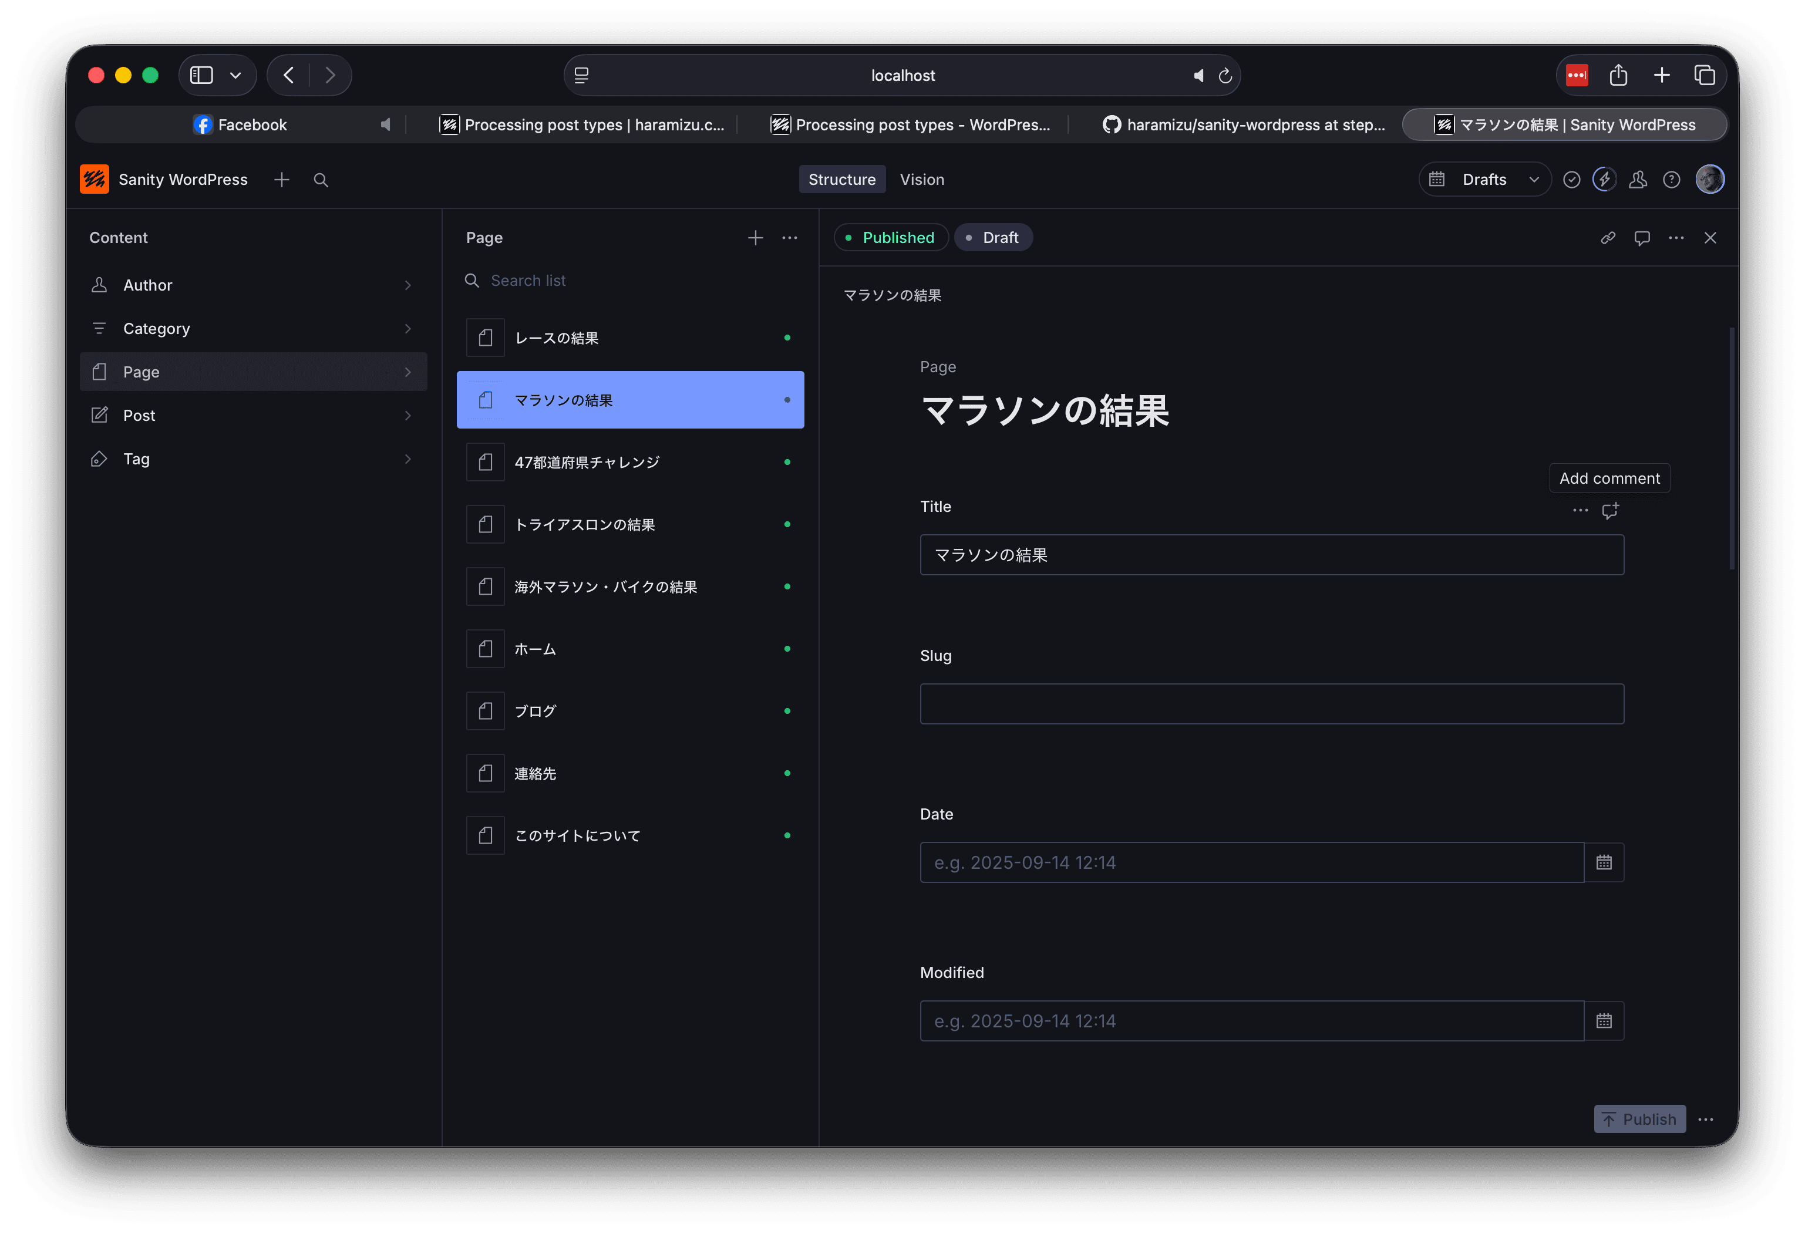
Task: Open the Modified field calendar picker
Action: 1604,1020
